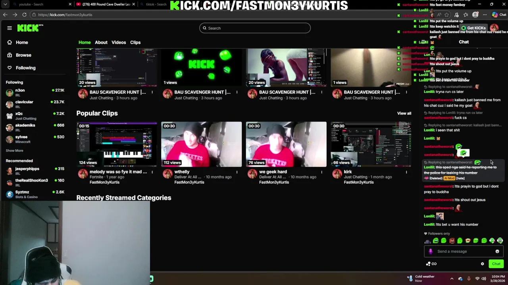Expand Show more under Following
This screenshot has width=508, height=285.
pos(14,150)
